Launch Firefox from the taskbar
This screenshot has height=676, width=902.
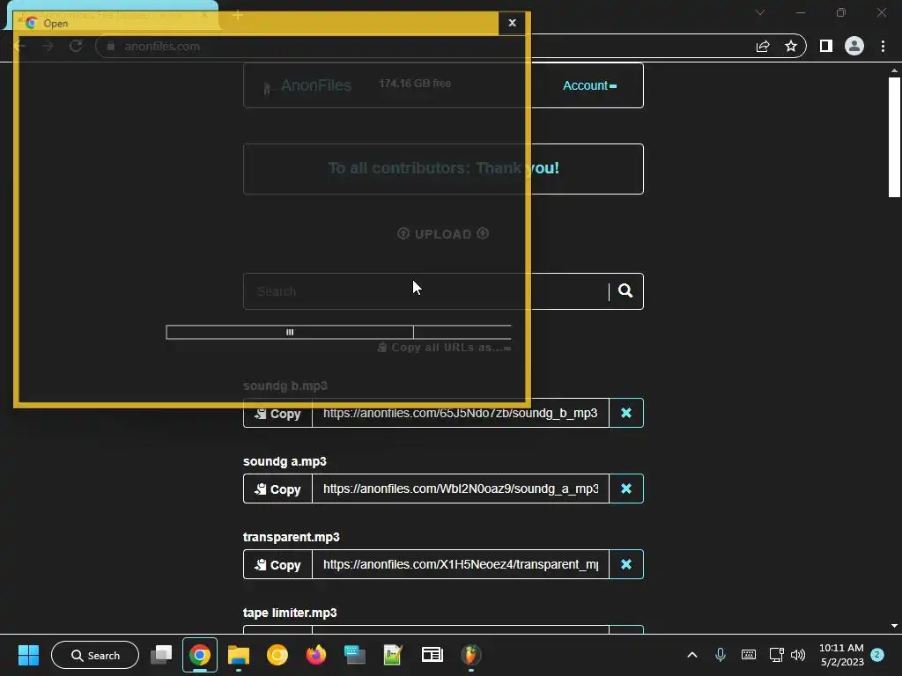tap(316, 655)
